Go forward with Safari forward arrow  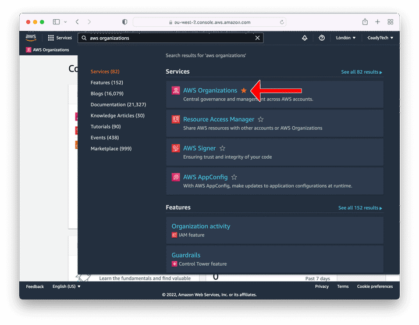[x=89, y=22]
